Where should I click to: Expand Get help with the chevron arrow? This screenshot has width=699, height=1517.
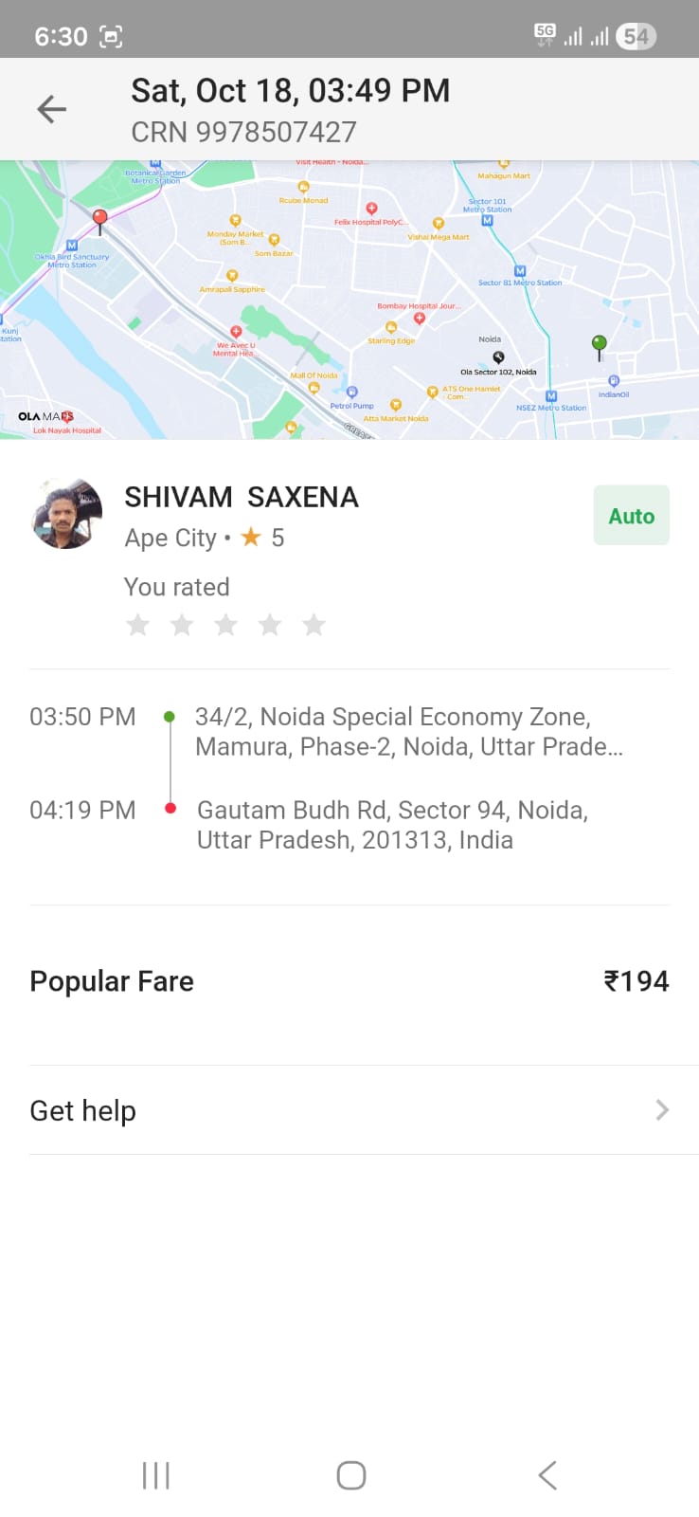coord(662,1110)
